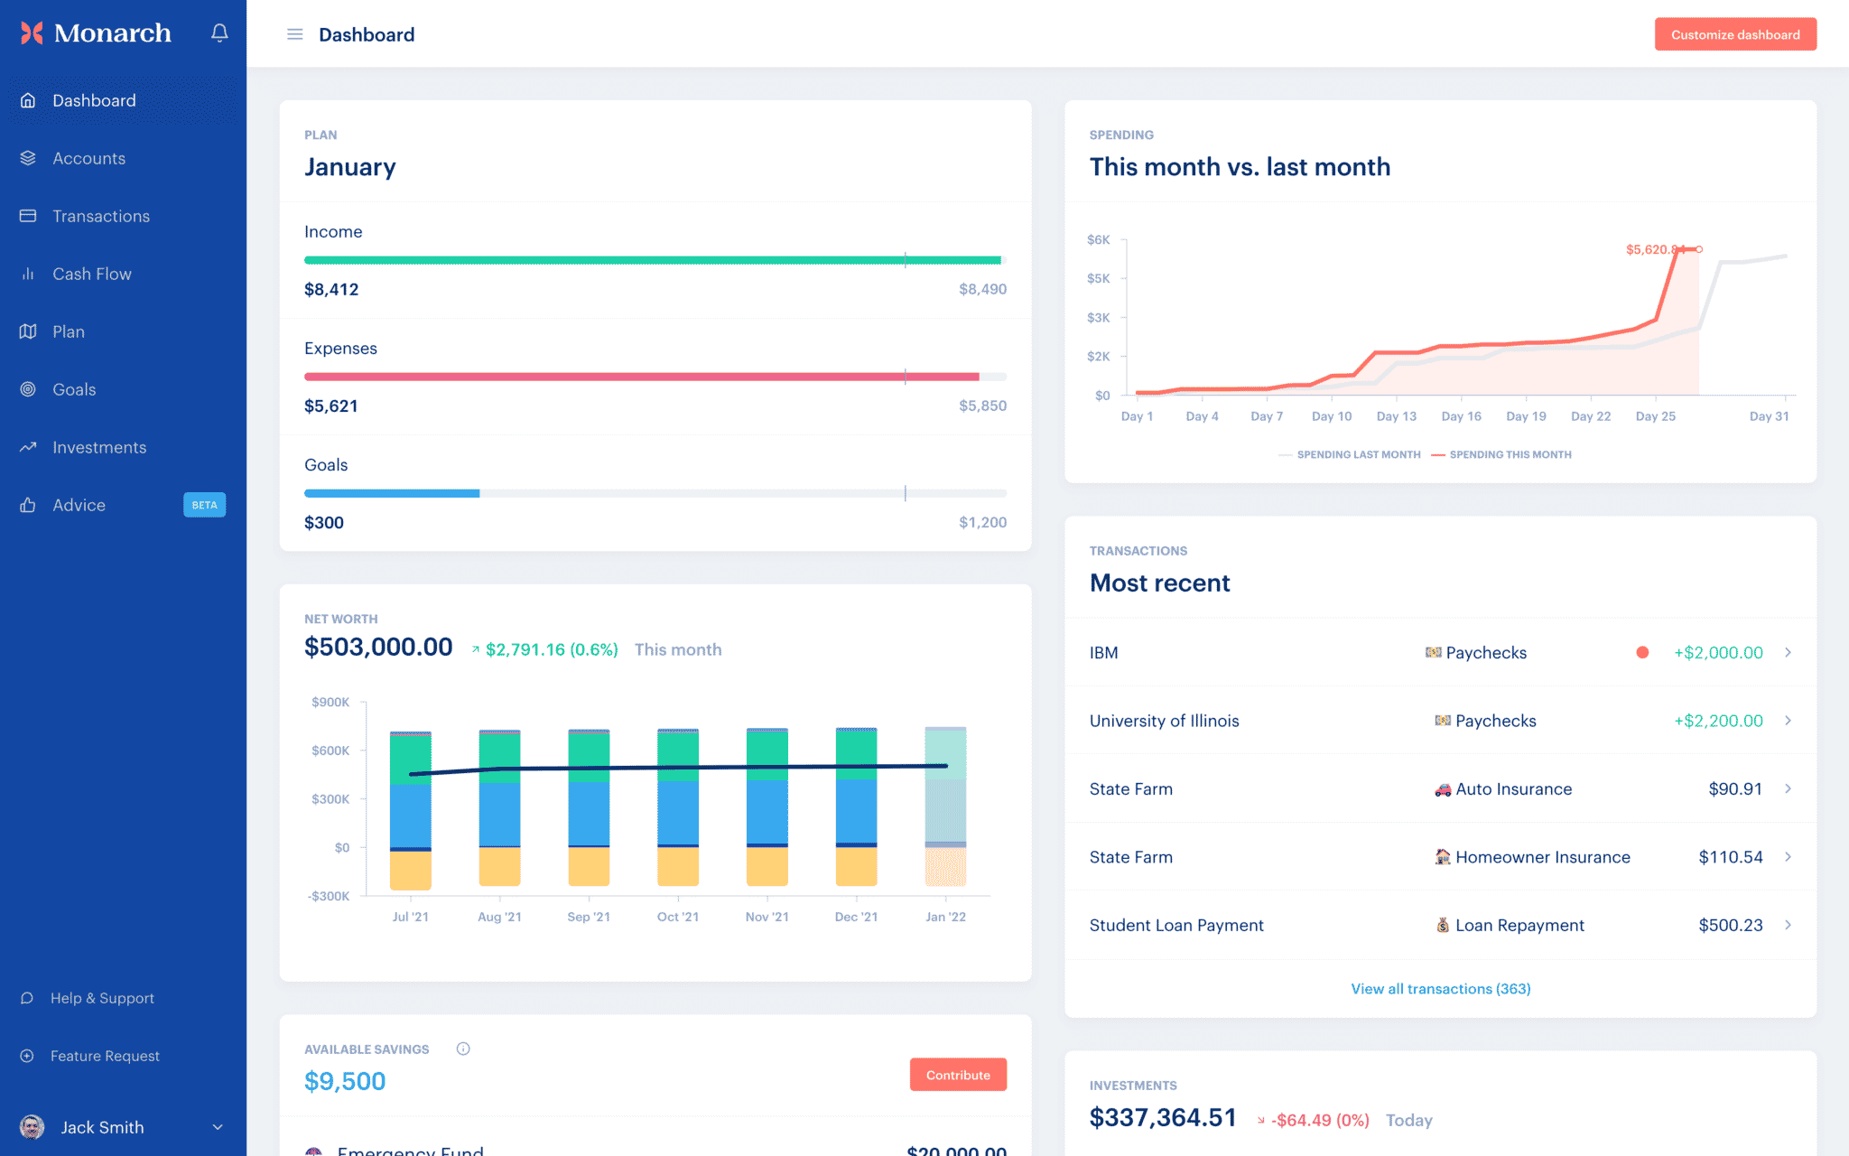Open Cash Flow from the sidebar icon
This screenshot has height=1156, width=1849.
27,274
